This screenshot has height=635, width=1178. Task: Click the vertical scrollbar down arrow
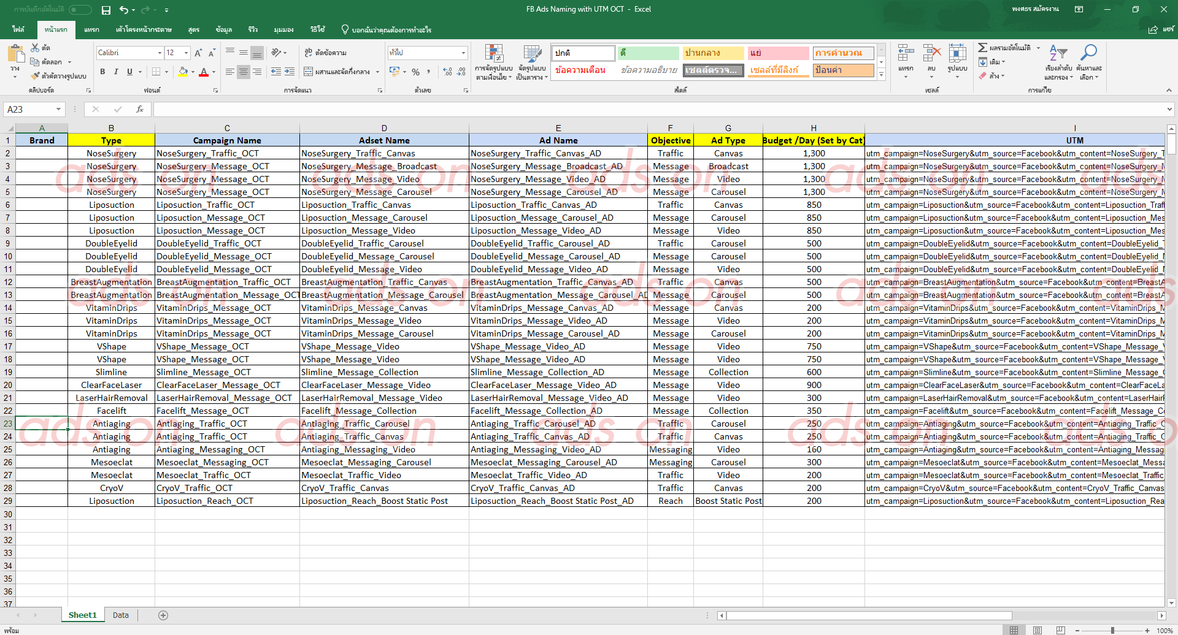point(1171,603)
